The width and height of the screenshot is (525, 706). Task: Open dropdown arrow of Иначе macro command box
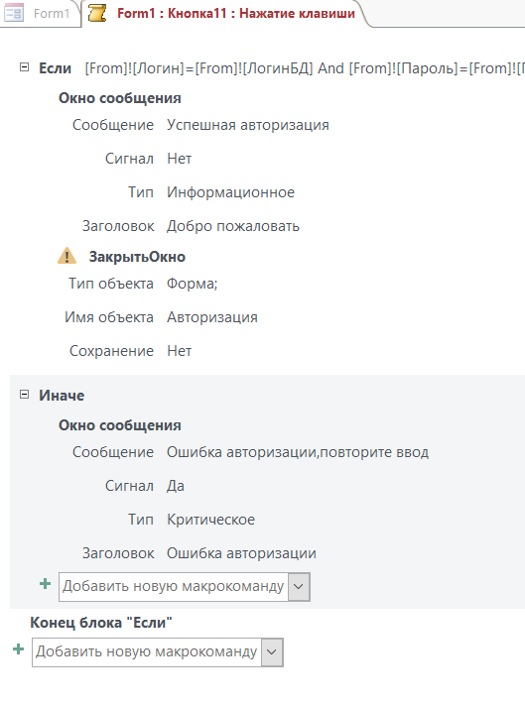pos(299,587)
